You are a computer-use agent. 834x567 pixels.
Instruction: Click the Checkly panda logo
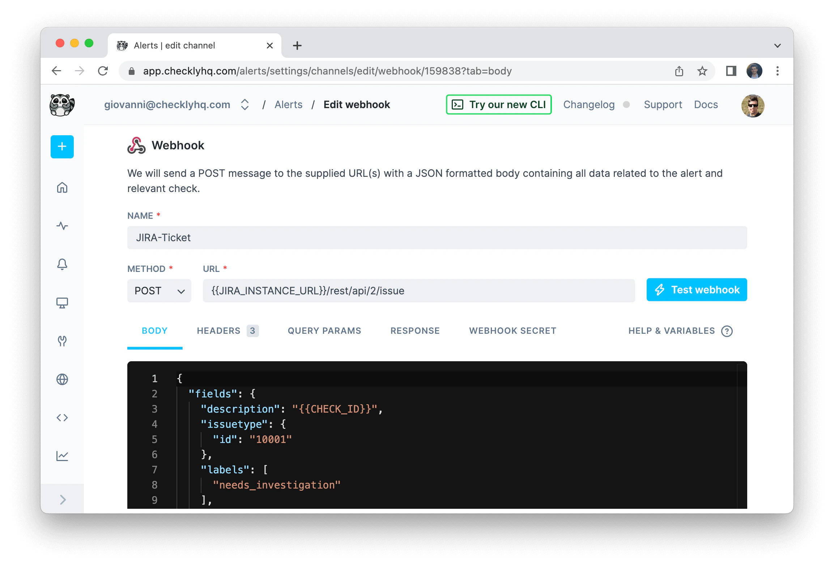[62, 105]
